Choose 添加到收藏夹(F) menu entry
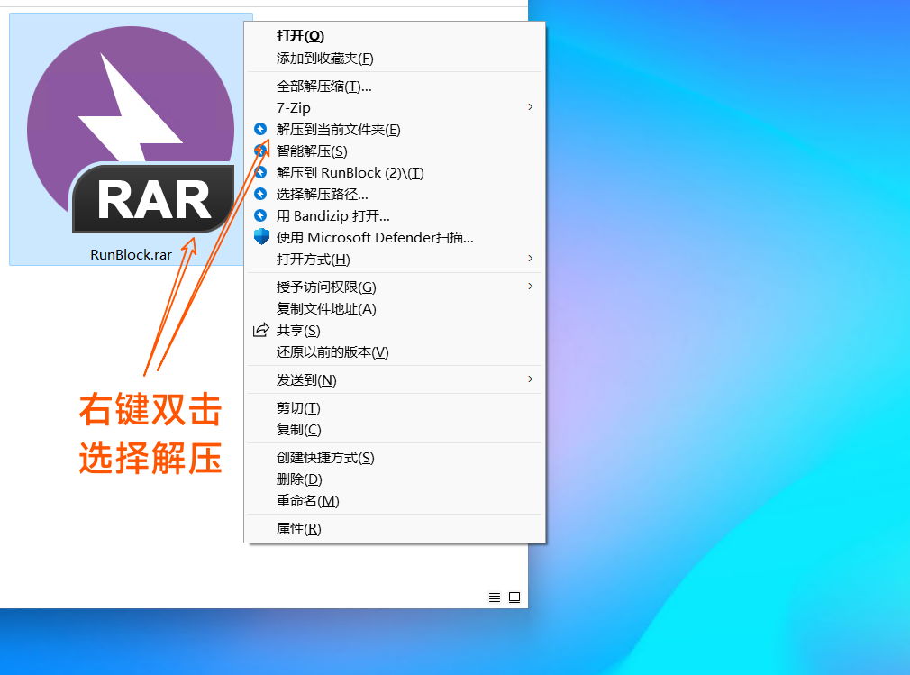910x675 pixels. [x=395, y=58]
